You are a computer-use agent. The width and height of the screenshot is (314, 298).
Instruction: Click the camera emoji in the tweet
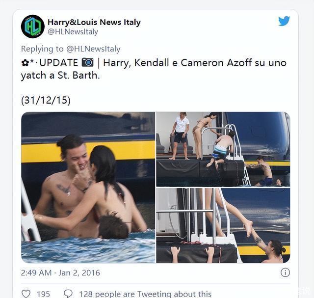[x=87, y=62]
